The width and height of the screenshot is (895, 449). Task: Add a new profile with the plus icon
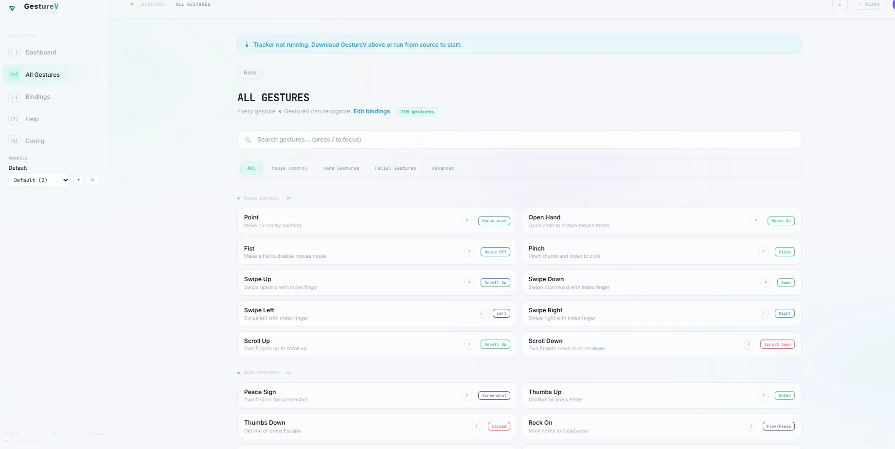coord(78,180)
